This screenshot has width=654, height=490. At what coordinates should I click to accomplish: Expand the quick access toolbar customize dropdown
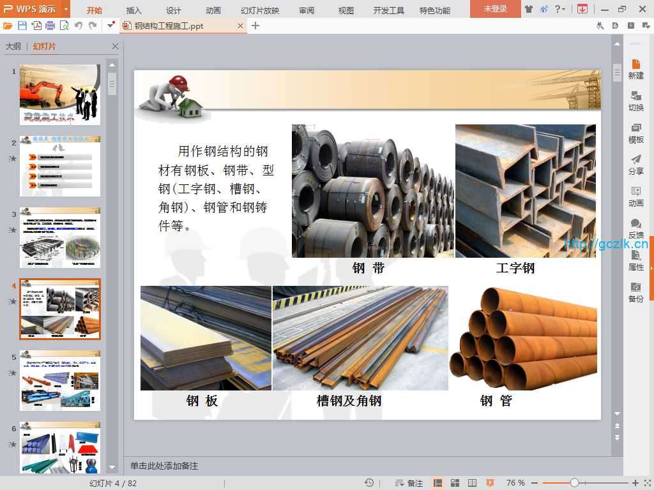pos(111,26)
